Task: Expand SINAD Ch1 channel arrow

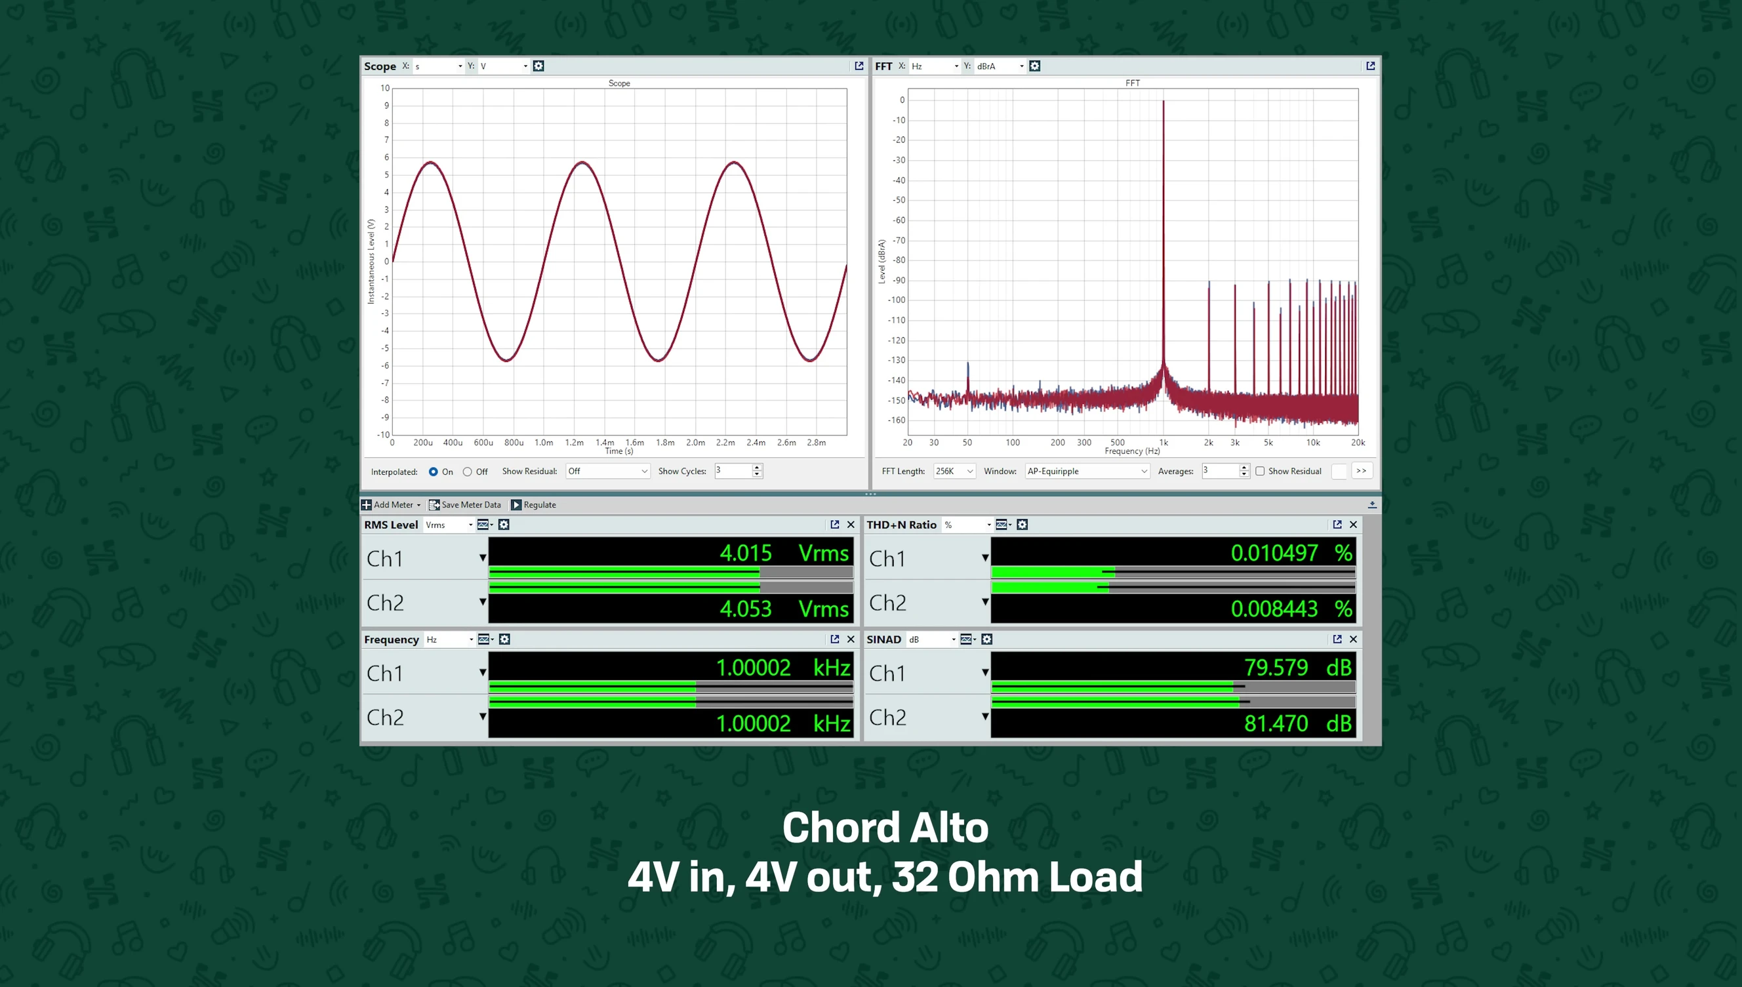Action: pos(985,672)
